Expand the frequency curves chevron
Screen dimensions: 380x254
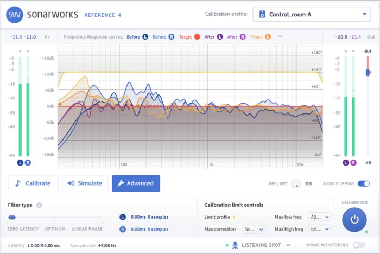(280, 37)
